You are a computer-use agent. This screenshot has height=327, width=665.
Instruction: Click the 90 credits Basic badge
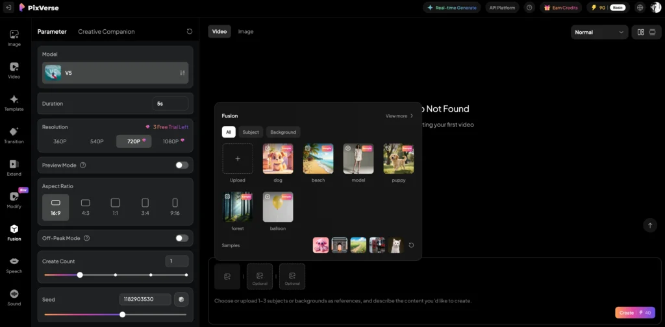click(608, 8)
